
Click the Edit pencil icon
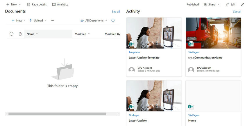(228, 5)
